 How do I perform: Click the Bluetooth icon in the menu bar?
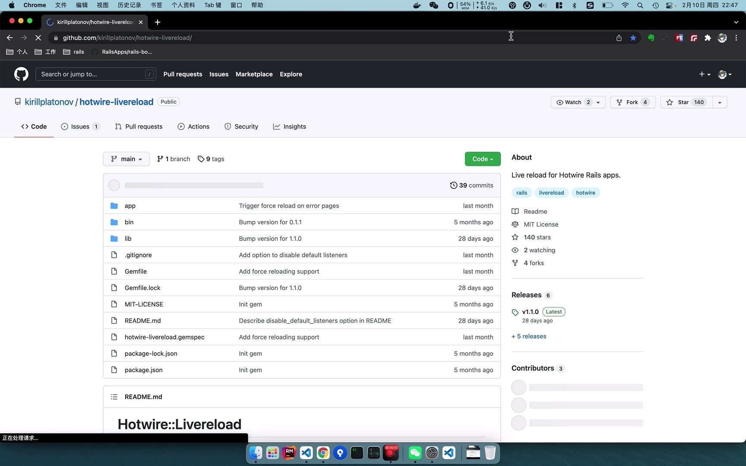click(574, 6)
